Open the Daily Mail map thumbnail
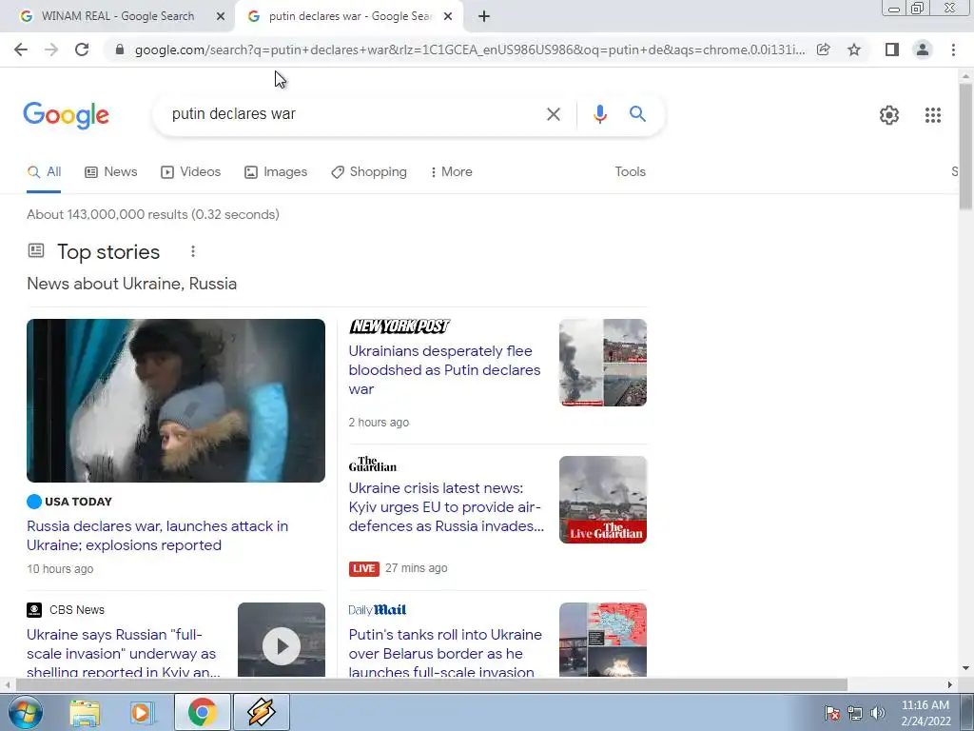This screenshot has width=974, height=731. pos(602,640)
